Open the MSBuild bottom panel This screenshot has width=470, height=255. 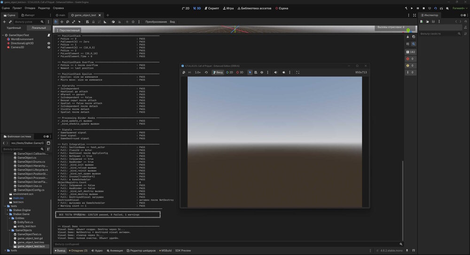point(165,251)
